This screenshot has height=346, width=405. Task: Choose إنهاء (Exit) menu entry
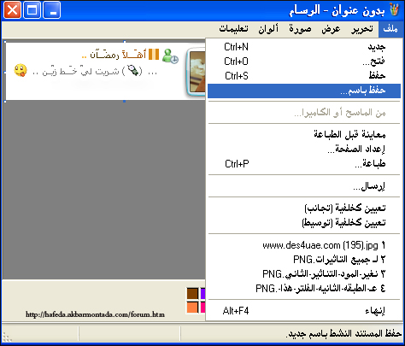click(304, 311)
